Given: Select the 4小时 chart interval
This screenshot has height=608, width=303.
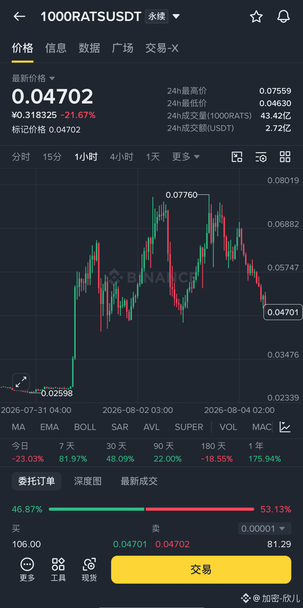Looking at the screenshot, I should pyautogui.click(x=121, y=157).
